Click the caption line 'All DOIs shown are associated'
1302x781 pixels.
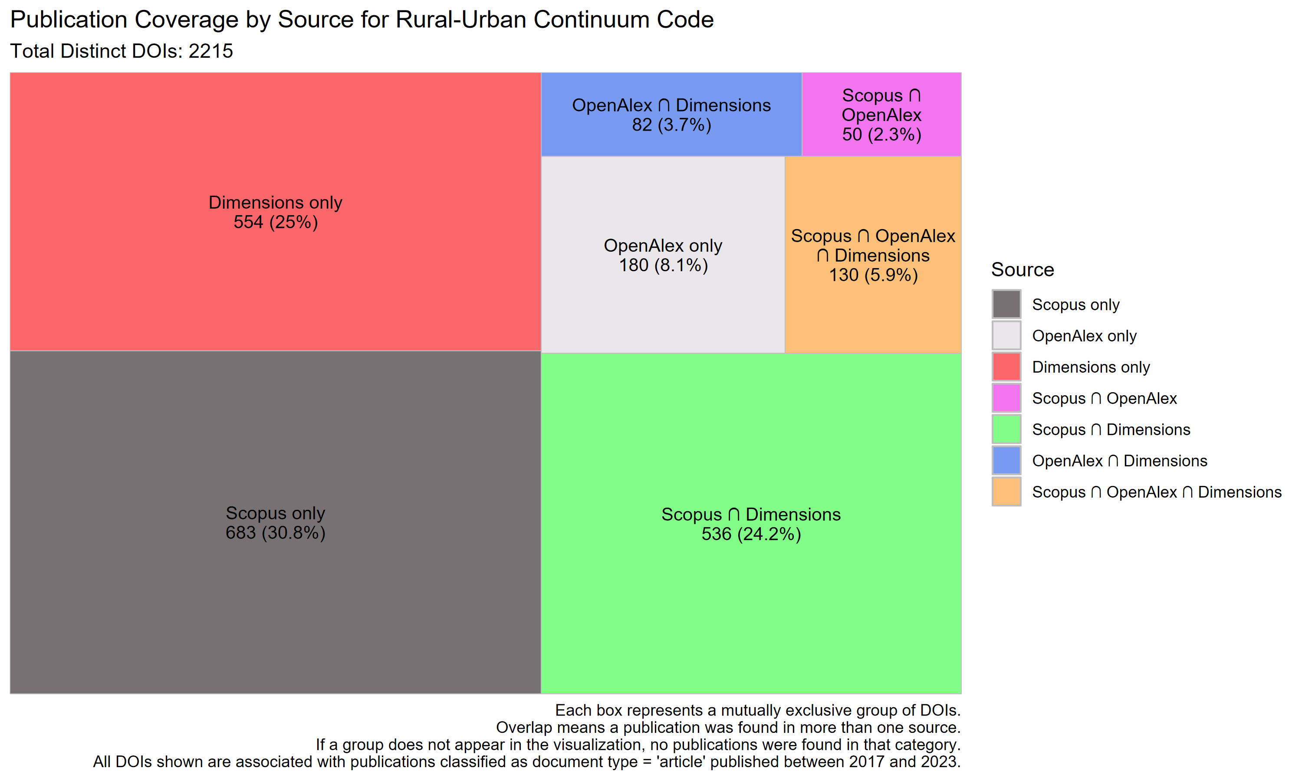527,761
